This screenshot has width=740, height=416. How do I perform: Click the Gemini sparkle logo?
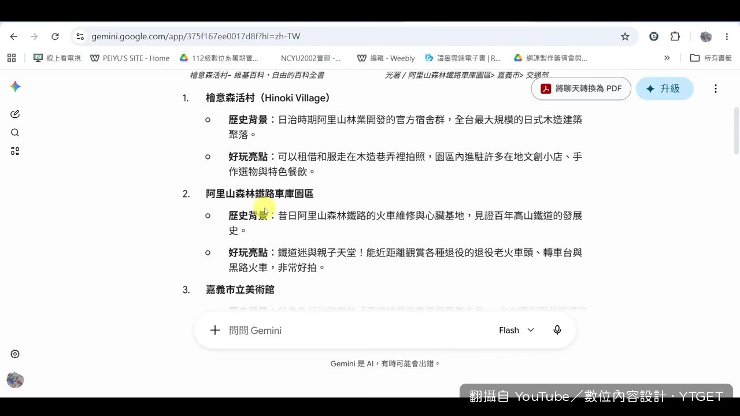15,87
